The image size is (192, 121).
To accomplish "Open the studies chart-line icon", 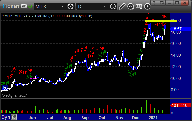I will [131, 6].
